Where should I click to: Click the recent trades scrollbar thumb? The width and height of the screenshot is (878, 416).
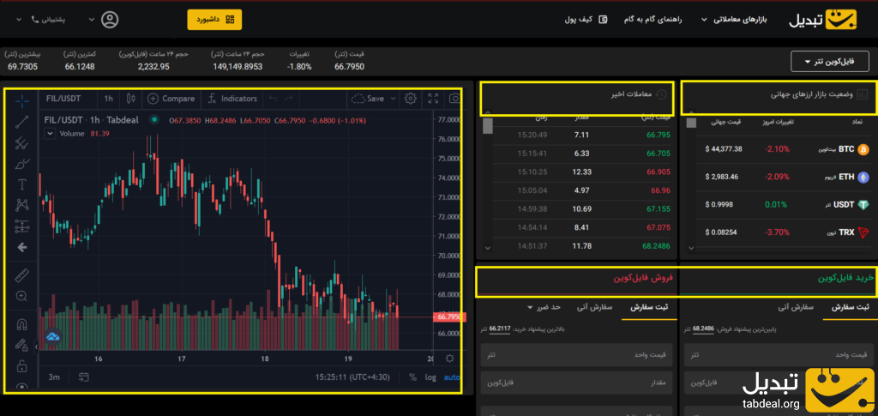(488, 125)
